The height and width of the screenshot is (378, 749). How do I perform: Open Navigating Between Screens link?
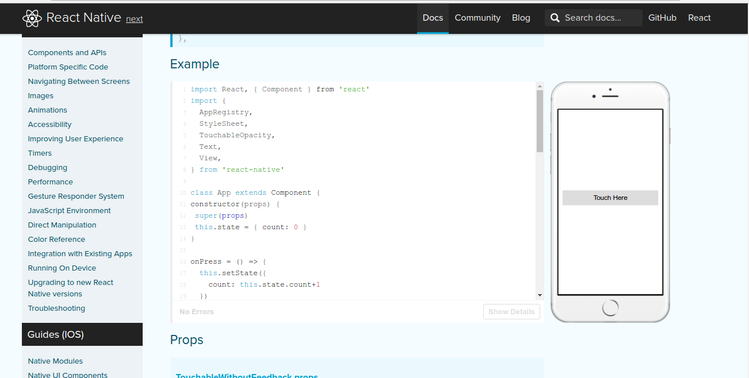79,82
